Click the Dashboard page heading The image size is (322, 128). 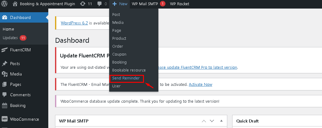tap(72, 40)
